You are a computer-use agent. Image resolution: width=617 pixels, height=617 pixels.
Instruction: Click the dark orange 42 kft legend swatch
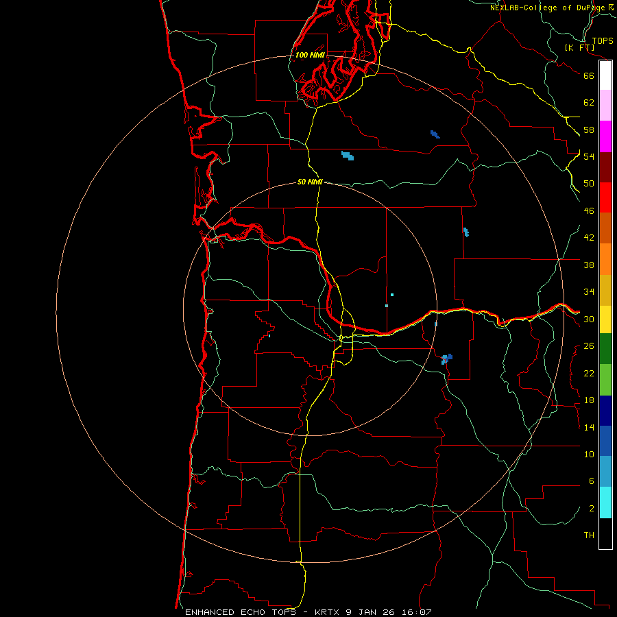(x=605, y=228)
